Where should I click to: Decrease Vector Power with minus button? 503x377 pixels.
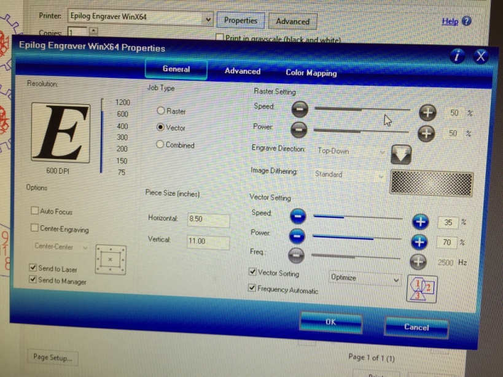297,236
